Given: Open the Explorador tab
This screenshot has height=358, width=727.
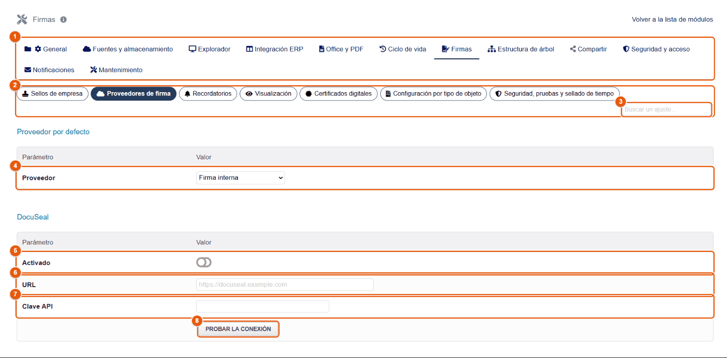Looking at the screenshot, I should (210, 49).
